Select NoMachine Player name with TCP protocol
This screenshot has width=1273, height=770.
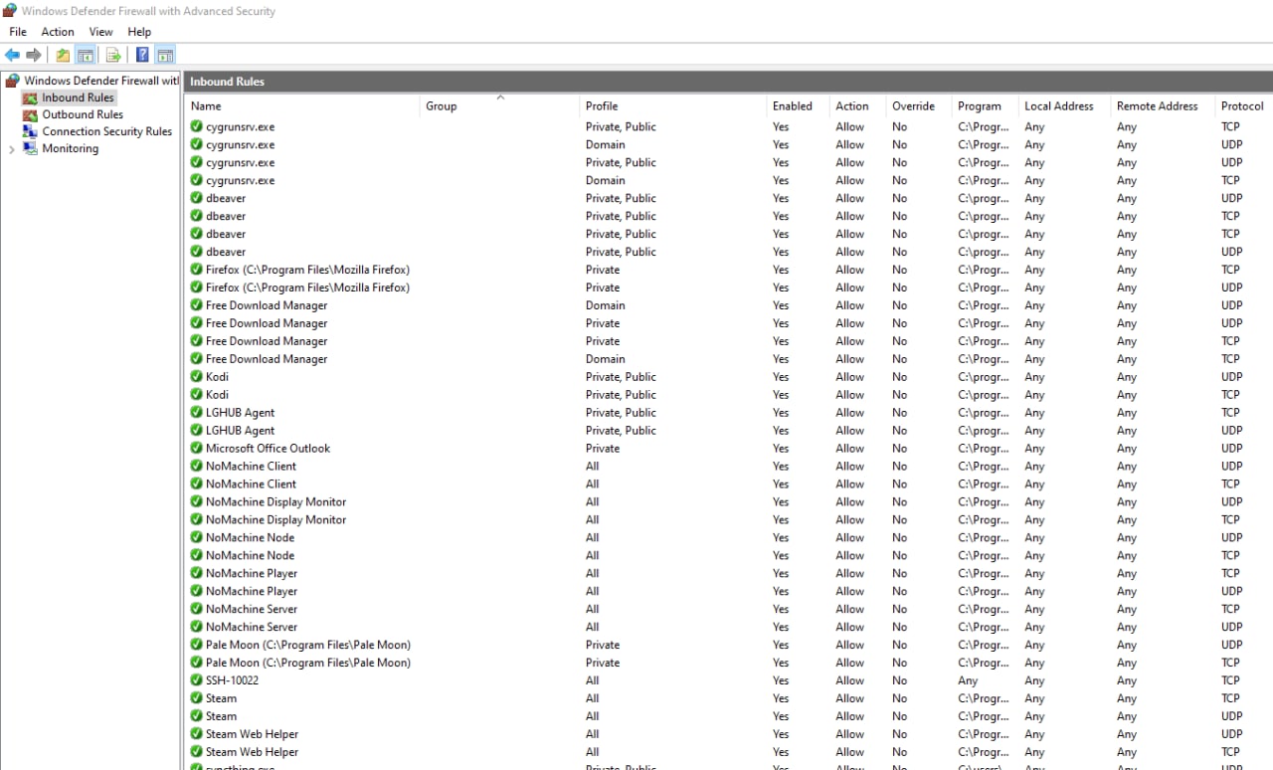[252, 573]
